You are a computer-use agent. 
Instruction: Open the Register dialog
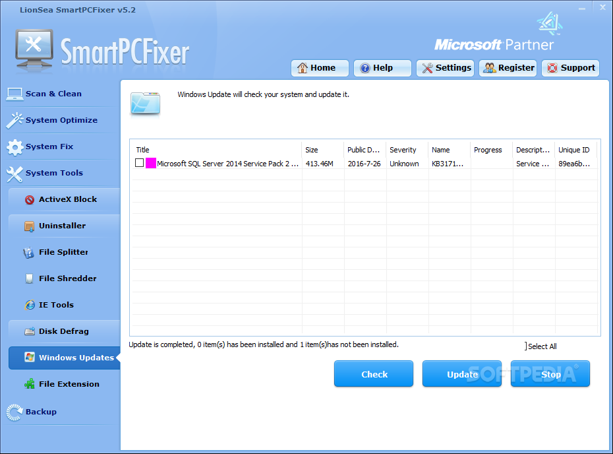click(508, 68)
